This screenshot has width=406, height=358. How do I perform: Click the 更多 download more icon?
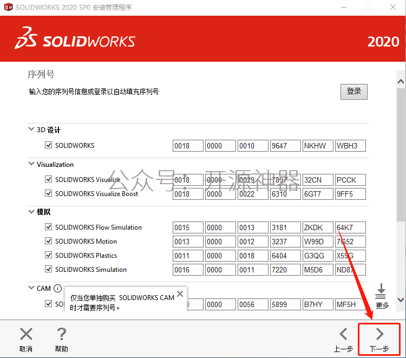tap(381, 291)
